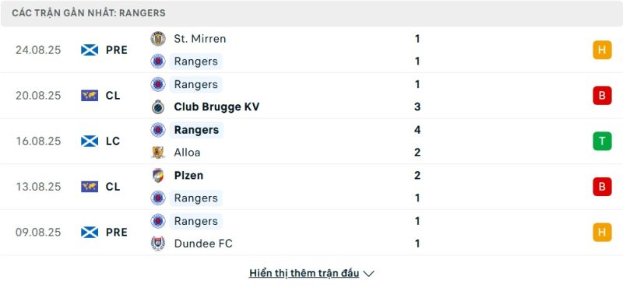
Task: Click the Alloa club crest icon
Action: point(158,153)
